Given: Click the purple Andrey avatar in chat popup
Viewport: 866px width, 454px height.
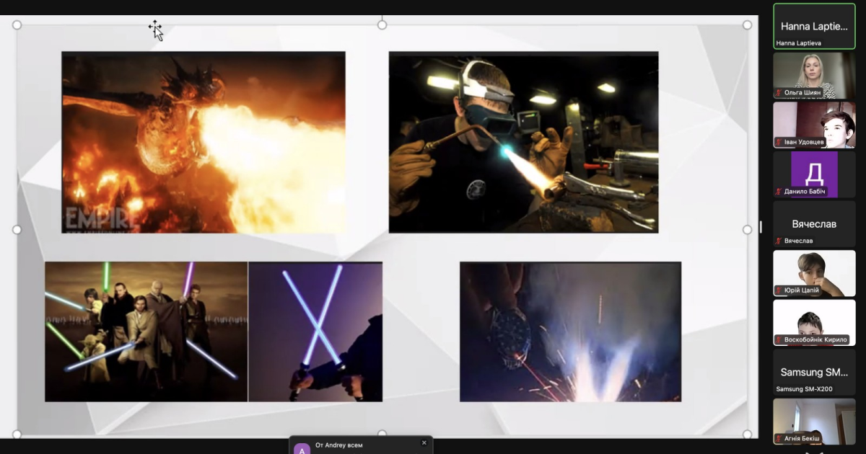Looking at the screenshot, I should [301, 449].
